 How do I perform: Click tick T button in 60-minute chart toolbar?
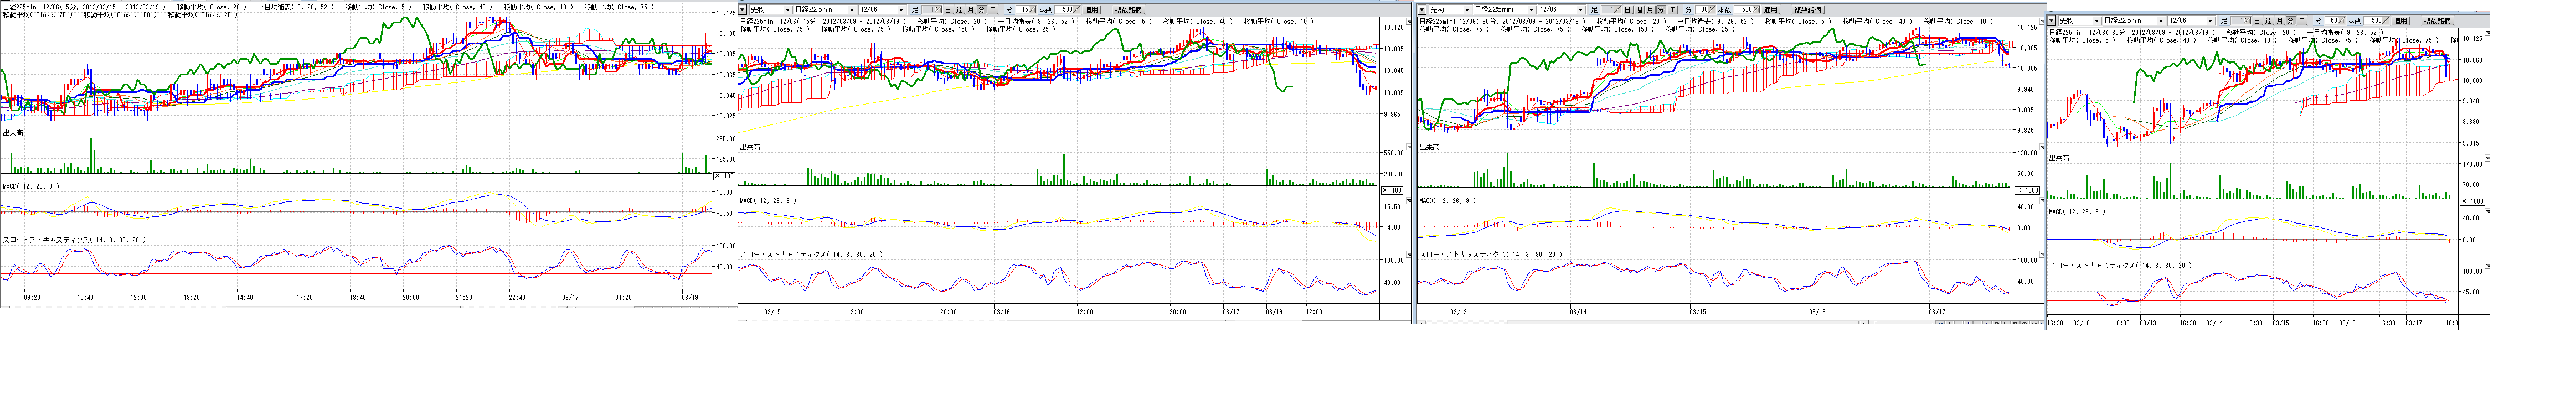coord(2302,21)
